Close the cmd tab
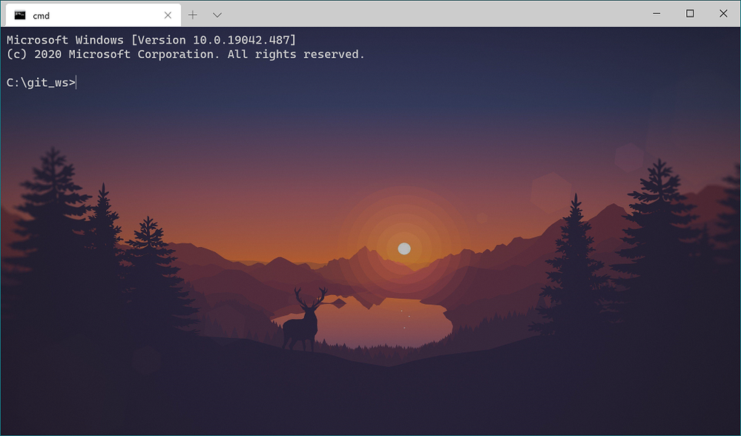The width and height of the screenshot is (741, 436). 168,15
